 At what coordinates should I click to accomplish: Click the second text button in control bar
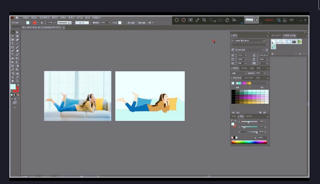[x=142, y=23]
